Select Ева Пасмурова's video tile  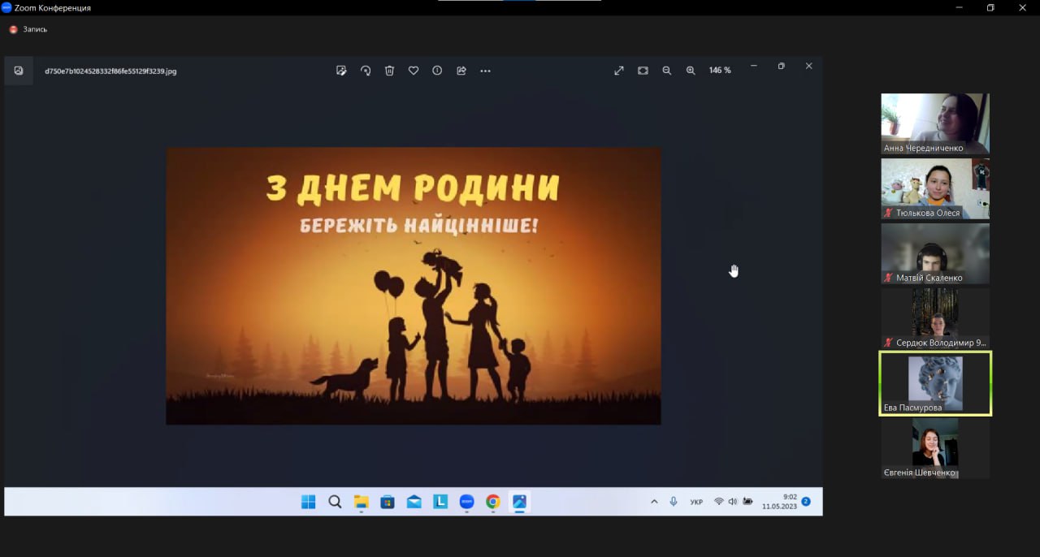point(935,383)
